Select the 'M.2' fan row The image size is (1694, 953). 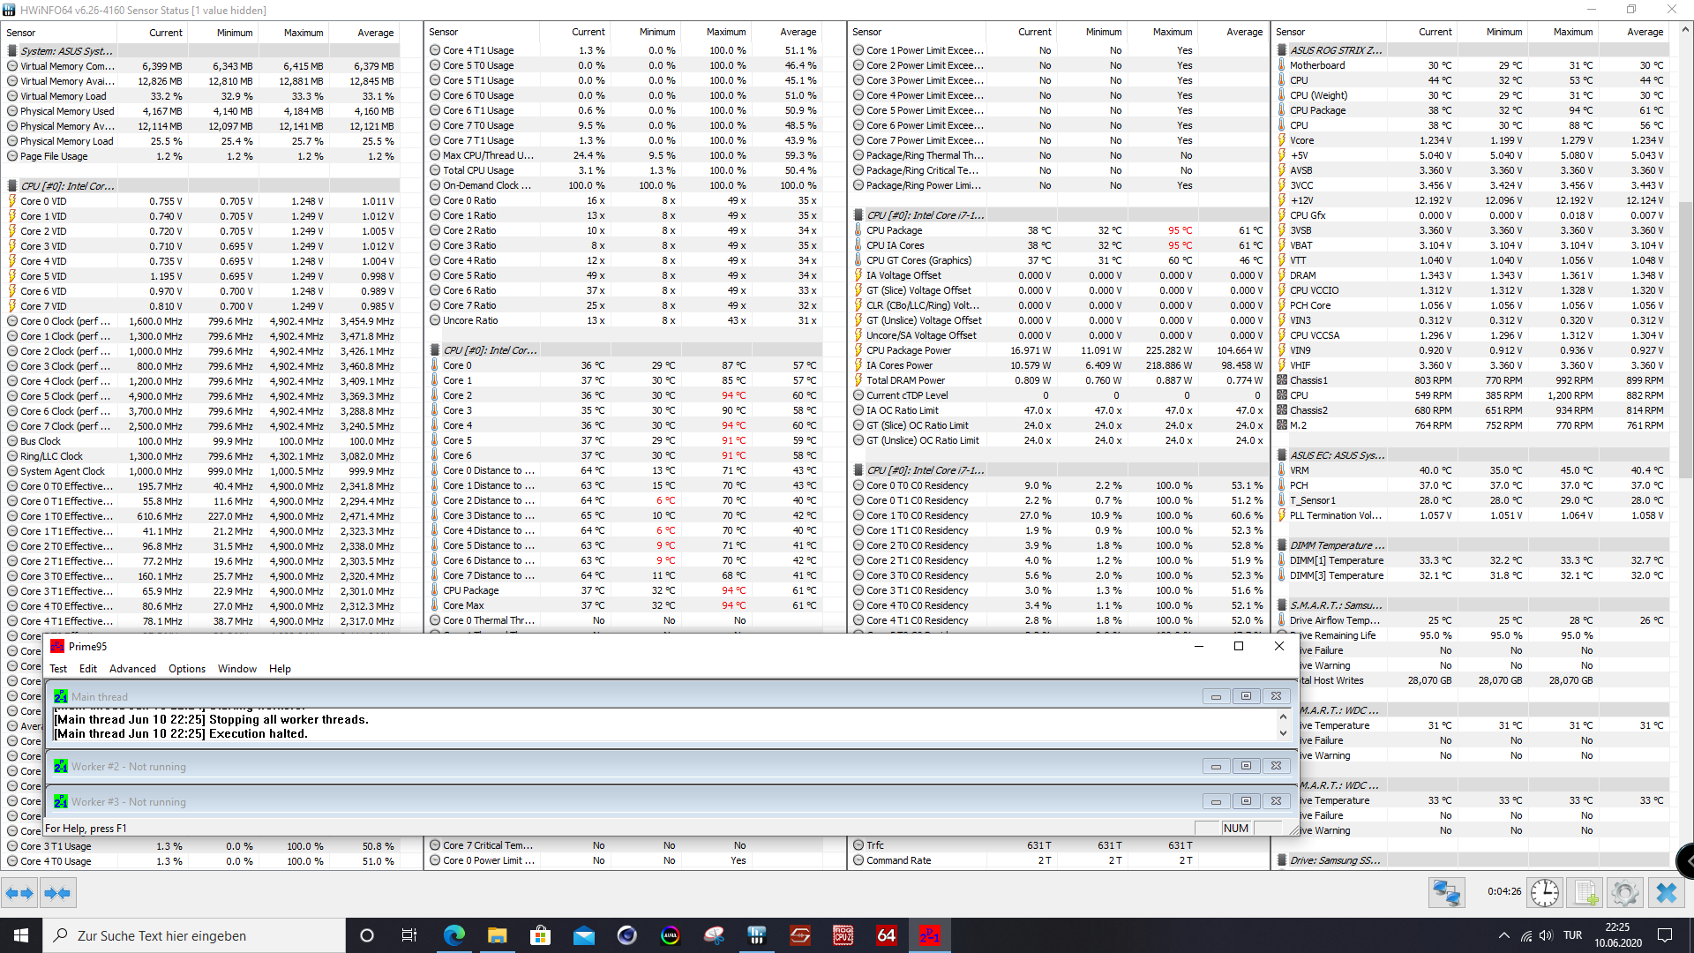1472,425
